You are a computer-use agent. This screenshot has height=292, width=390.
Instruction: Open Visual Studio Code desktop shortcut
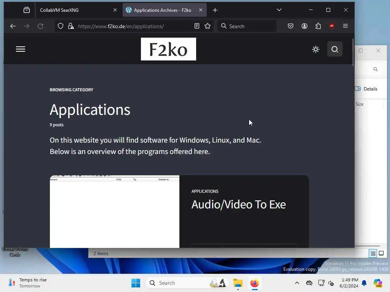15,251
